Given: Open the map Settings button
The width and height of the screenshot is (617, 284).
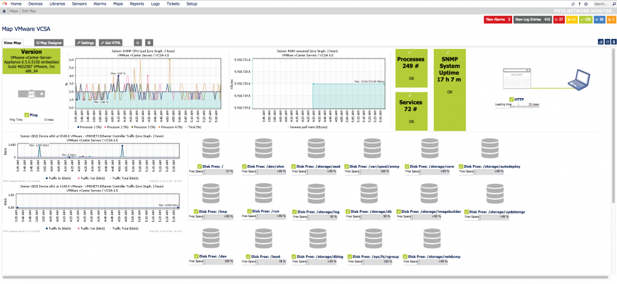Looking at the screenshot, I should 85,43.
